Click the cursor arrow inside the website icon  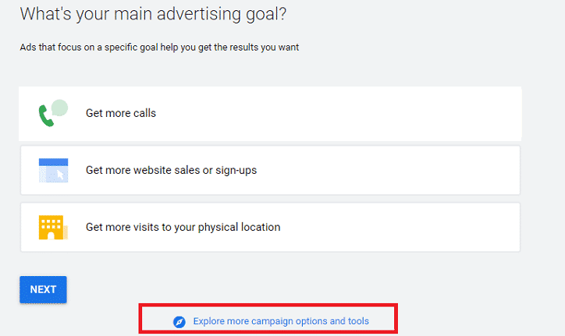point(60,175)
